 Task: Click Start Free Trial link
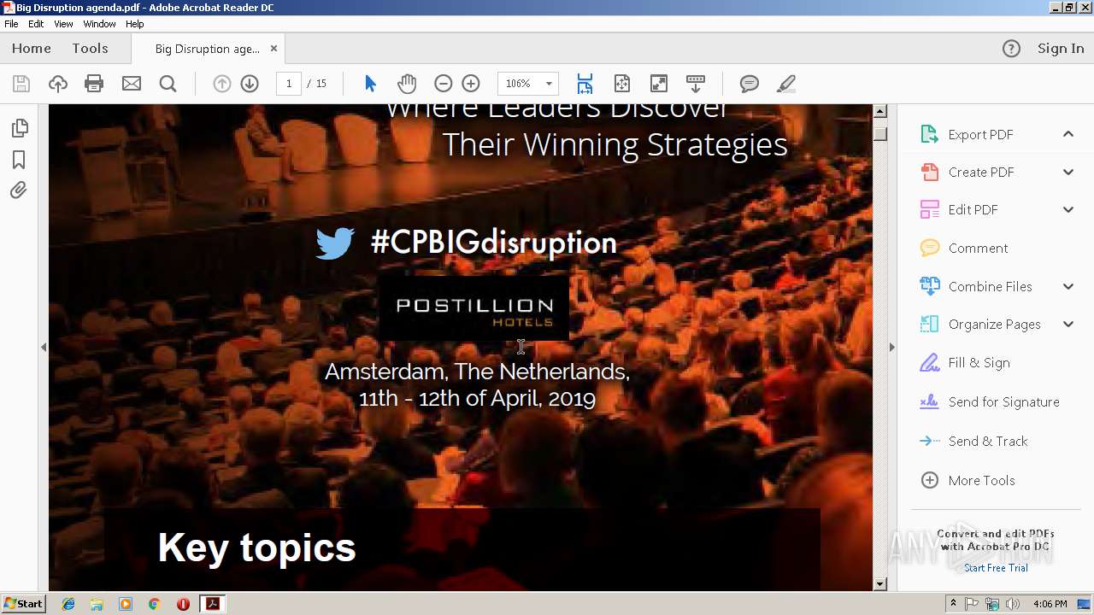click(x=996, y=568)
